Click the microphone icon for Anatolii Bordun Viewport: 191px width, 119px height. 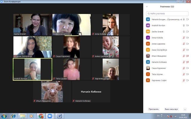click(x=184, y=25)
